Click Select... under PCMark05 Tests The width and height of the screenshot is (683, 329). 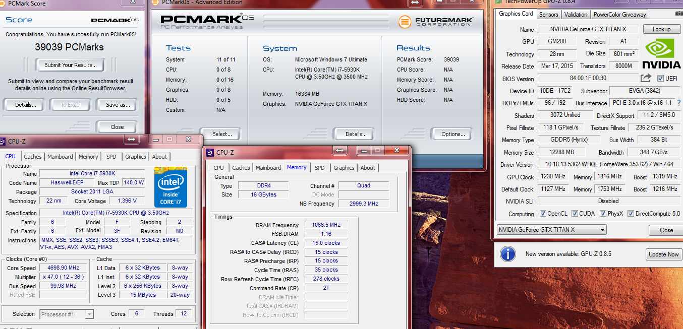[222, 134]
